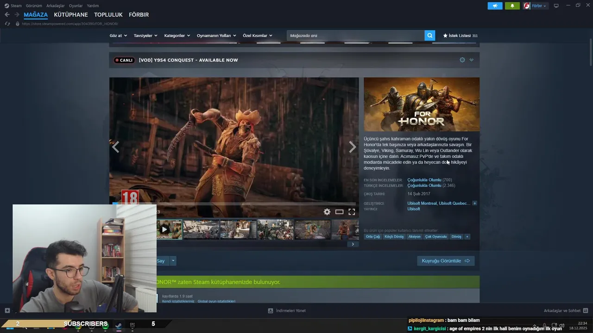Click back navigation arrow
Screen dimensions: 593x333
click(x=7, y=15)
